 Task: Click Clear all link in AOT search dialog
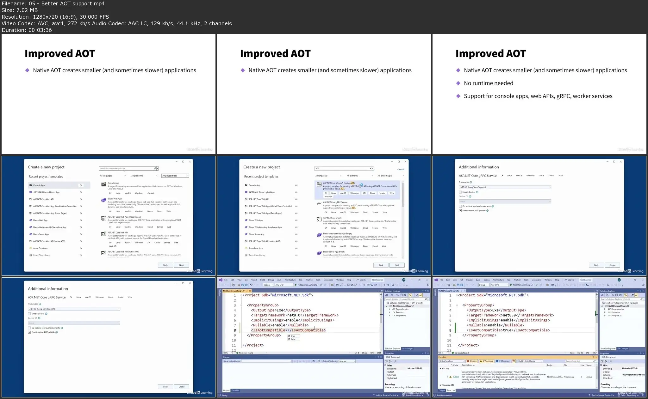tap(401, 169)
